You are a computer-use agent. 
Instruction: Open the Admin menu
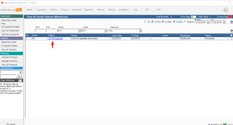29,10
